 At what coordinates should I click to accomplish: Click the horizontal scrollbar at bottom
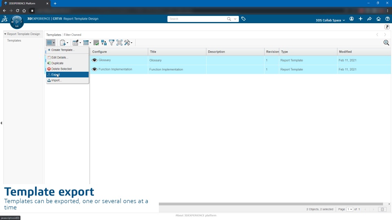(271, 204)
